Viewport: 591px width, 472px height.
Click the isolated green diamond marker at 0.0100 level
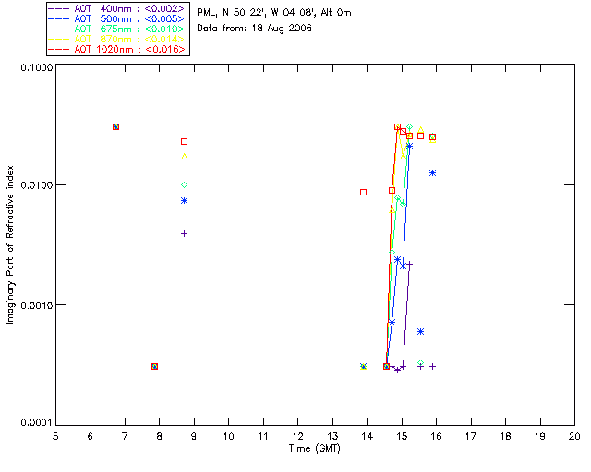(x=185, y=184)
